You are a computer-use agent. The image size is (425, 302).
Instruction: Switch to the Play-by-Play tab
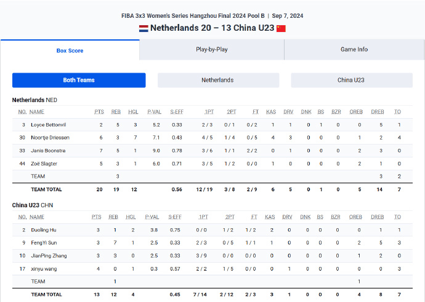[212, 49]
